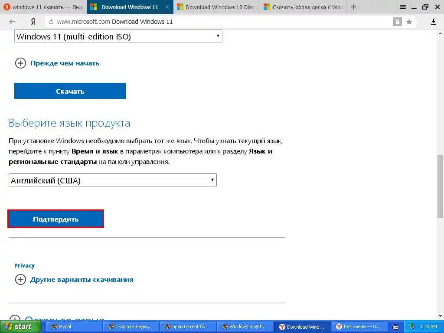This screenshot has height=333, width=444.
Task: Click the 3:16 AM system clock
Action: (x=428, y=326)
